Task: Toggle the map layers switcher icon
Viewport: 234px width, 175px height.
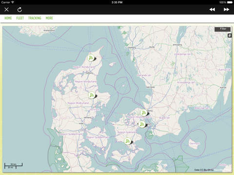Action: pyautogui.click(x=230, y=35)
